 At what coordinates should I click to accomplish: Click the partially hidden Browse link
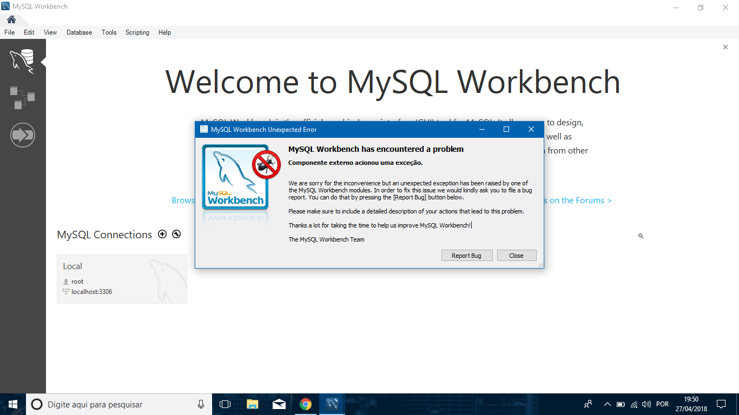183,200
